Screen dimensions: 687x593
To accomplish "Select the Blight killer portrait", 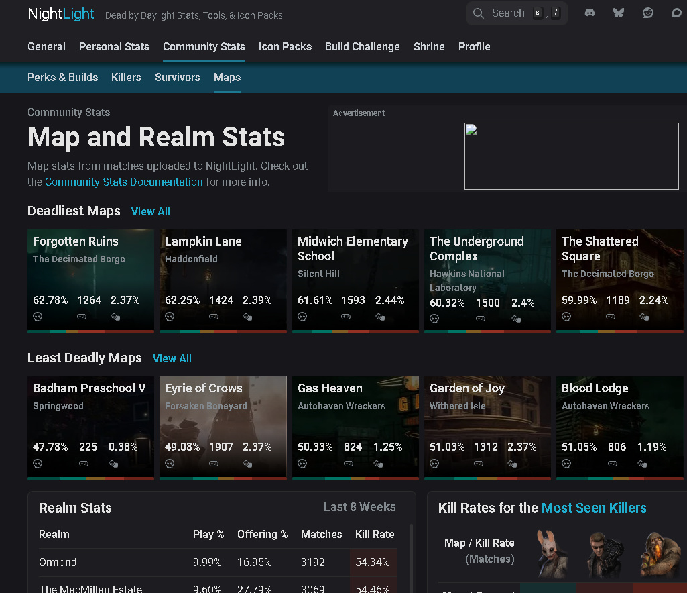I will [660, 554].
